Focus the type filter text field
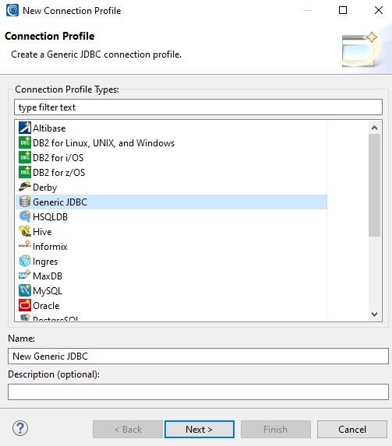Image resolution: width=392 pixels, height=446 pixels. [198, 107]
